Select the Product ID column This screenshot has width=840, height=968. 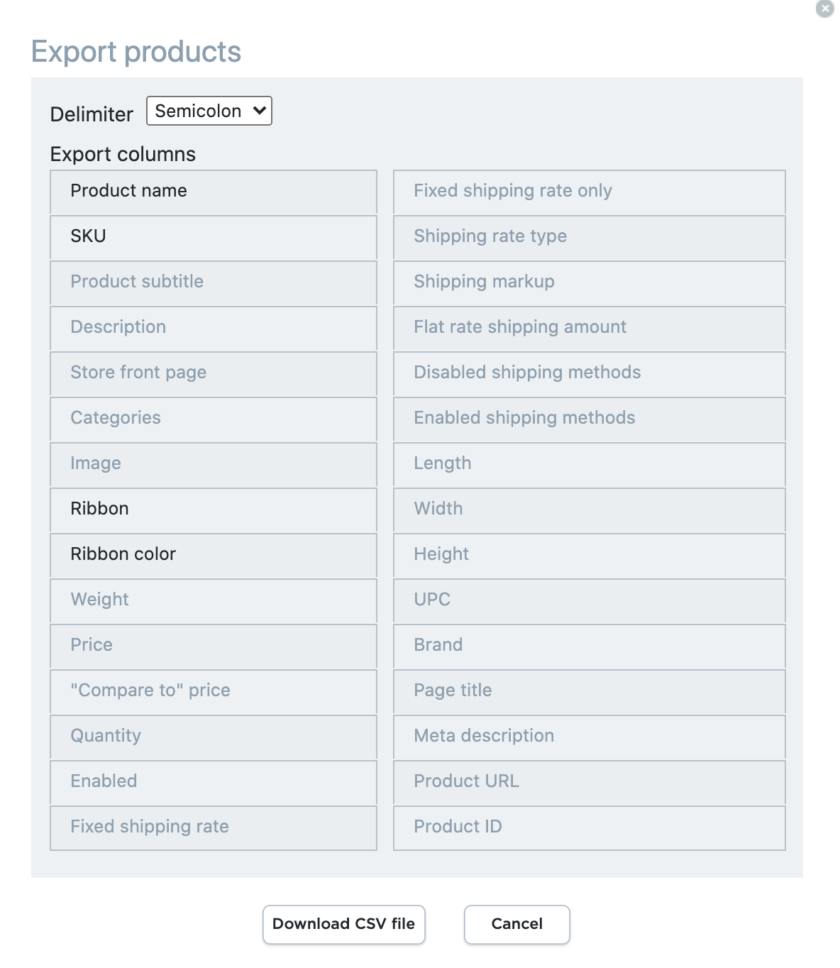click(x=589, y=827)
